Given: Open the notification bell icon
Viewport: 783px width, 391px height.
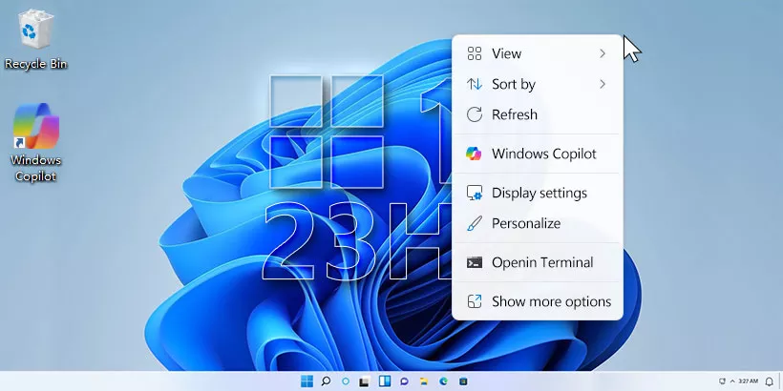Looking at the screenshot, I should [769, 381].
